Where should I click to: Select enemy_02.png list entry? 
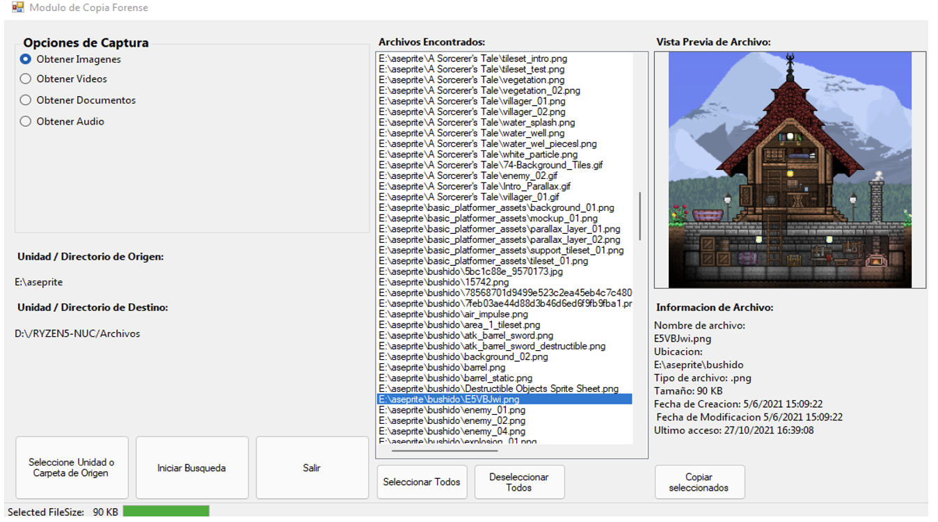pos(504,421)
